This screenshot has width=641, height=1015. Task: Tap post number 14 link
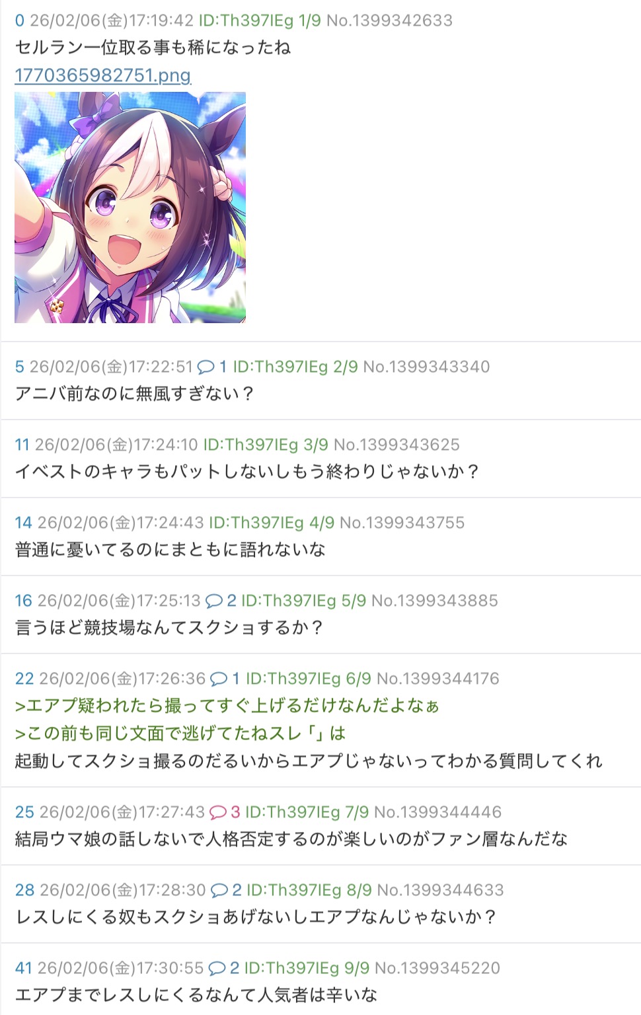(23, 523)
